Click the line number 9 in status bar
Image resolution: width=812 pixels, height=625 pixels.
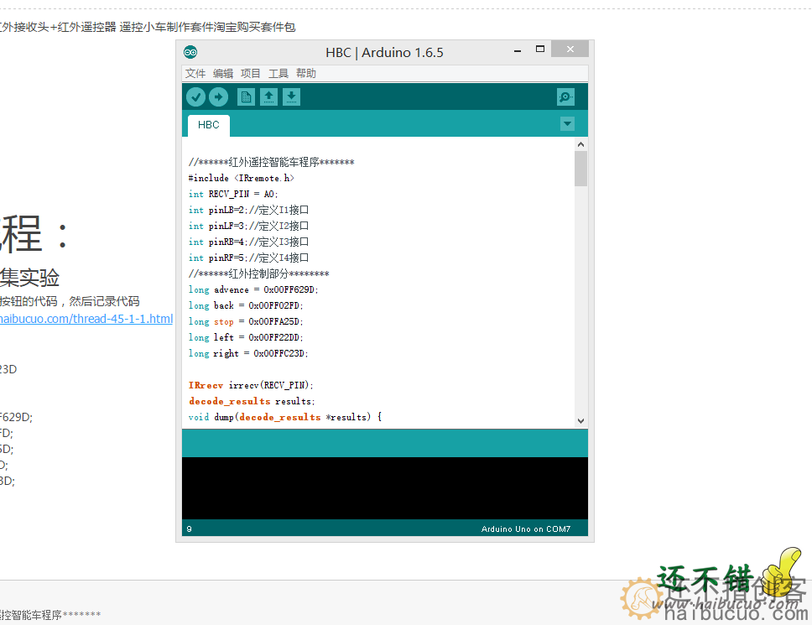189,529
